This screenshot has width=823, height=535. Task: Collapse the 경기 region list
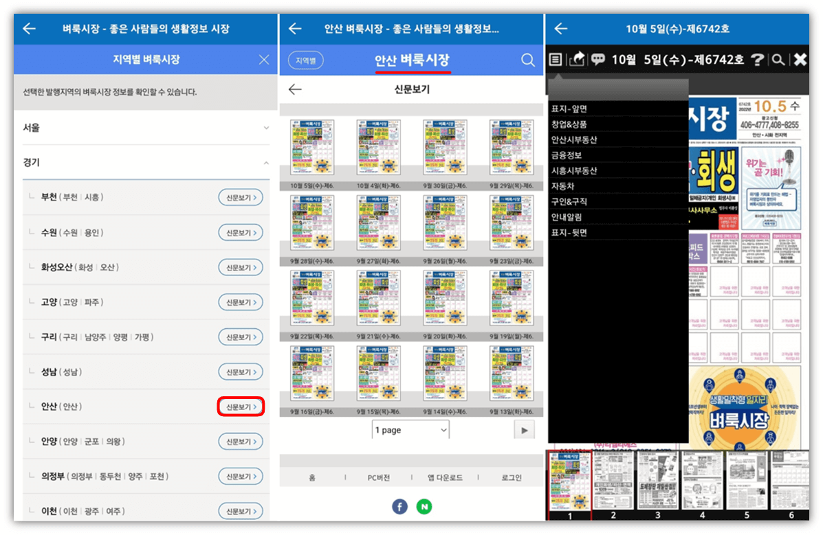146,162
